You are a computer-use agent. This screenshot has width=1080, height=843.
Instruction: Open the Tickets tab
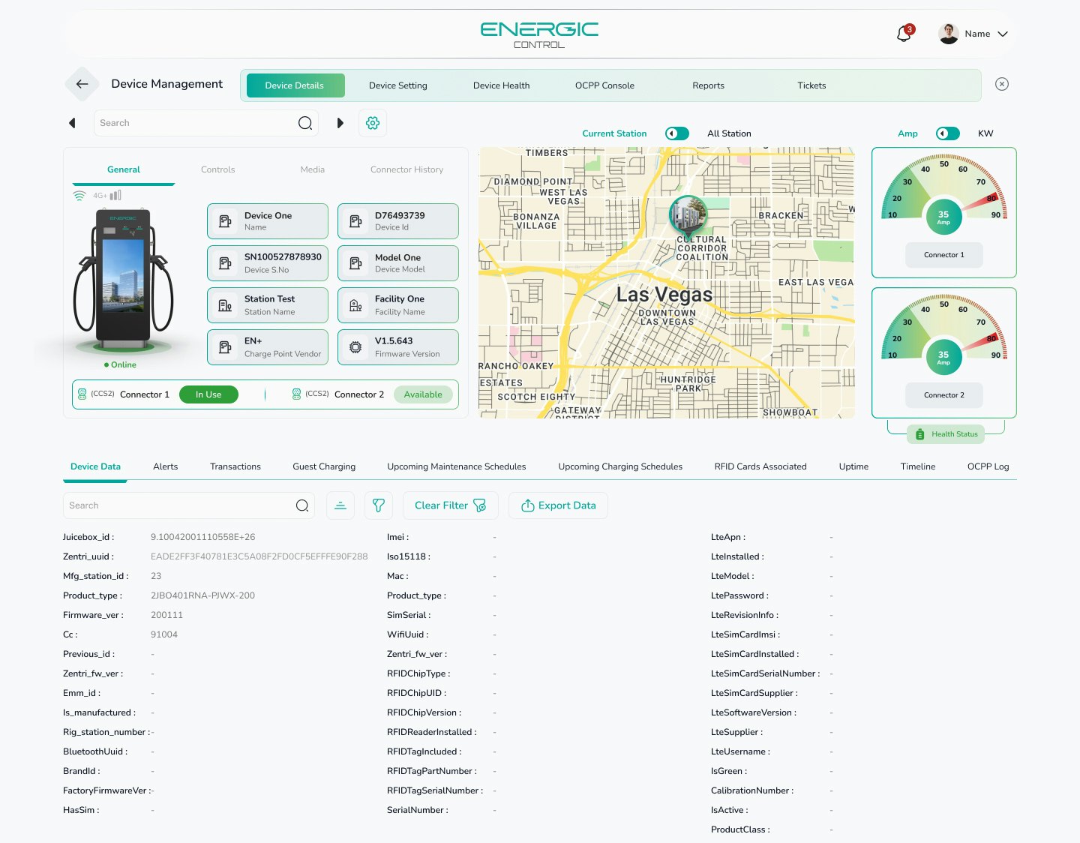[811, 85]
